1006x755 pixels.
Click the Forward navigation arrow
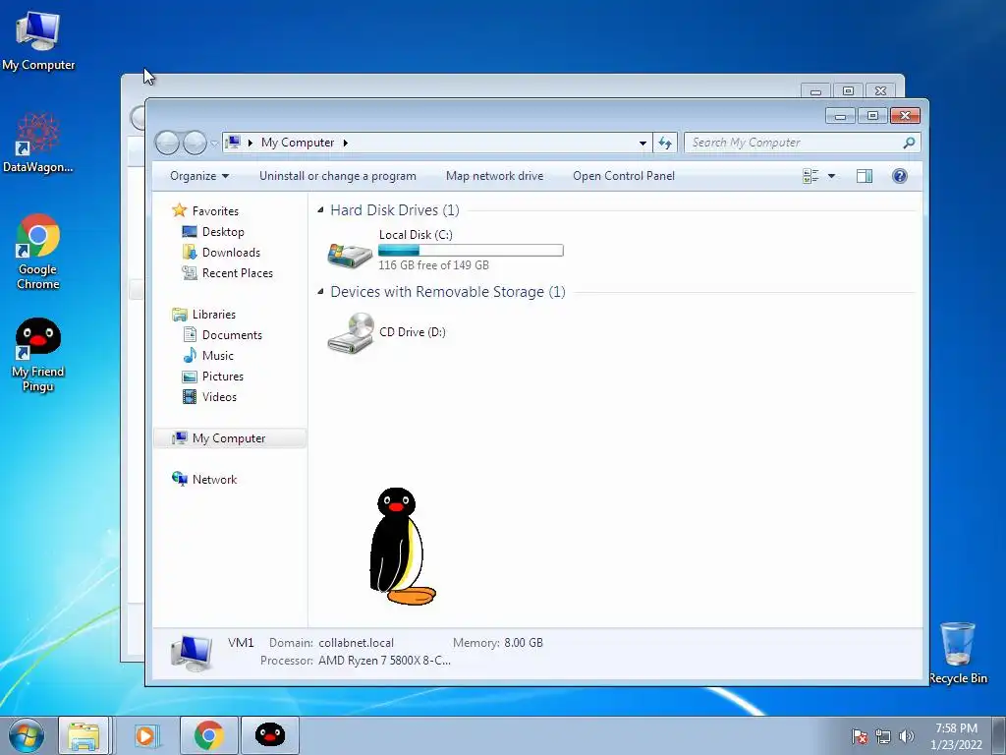[195, 143]
